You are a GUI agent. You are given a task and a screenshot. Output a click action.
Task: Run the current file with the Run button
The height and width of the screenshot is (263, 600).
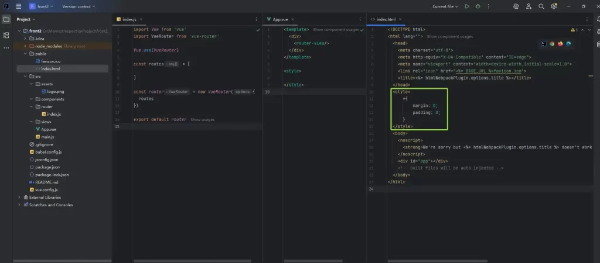(467, 6)
